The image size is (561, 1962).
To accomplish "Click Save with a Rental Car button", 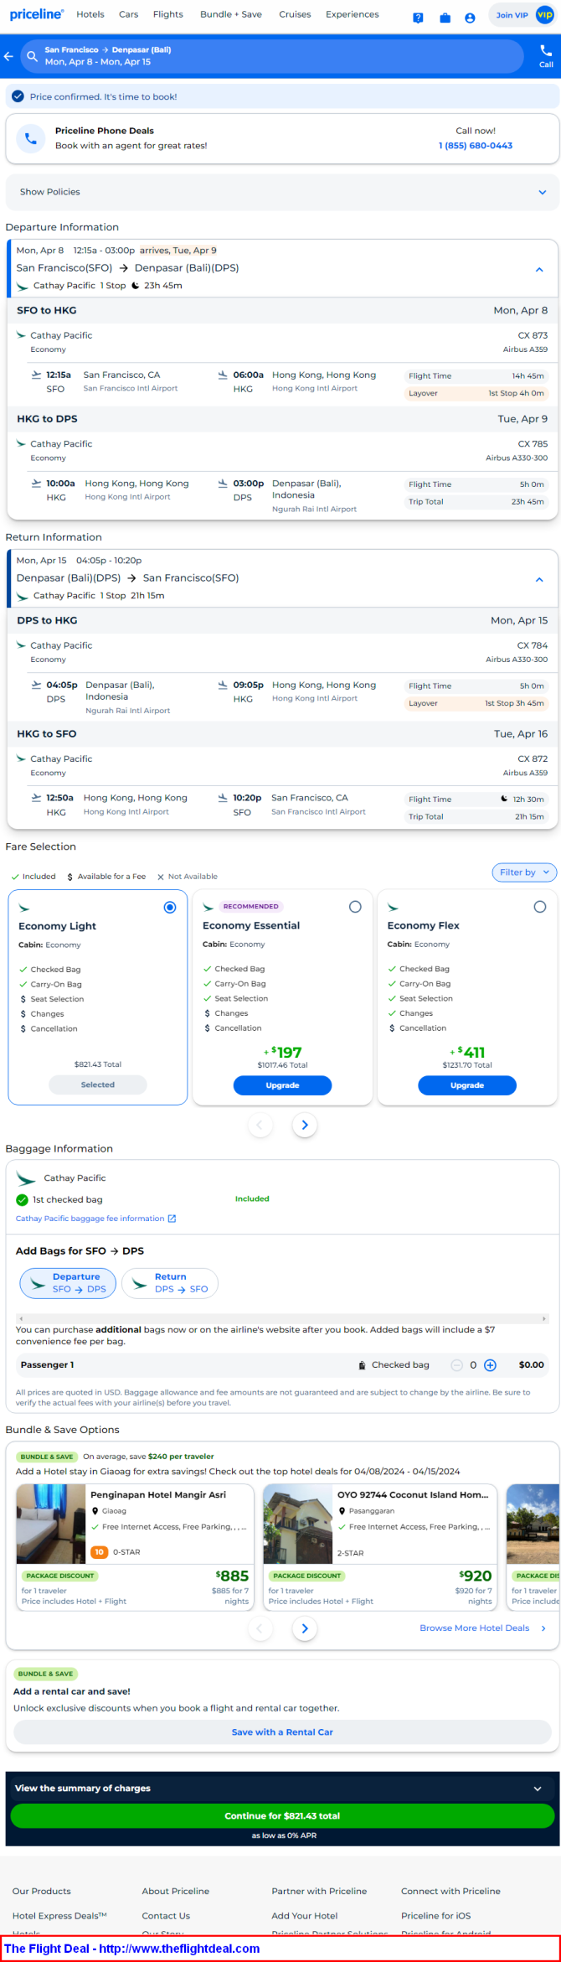I will pos(282,1732).
